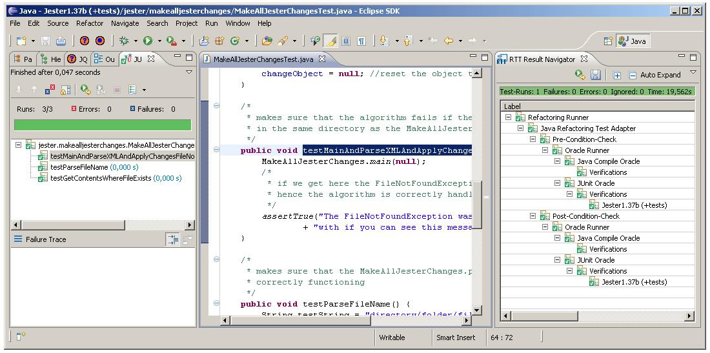
Task: Collapse the Pre-Condition-Check tree node
Action: pyautogui.click(x=532, y=139)
